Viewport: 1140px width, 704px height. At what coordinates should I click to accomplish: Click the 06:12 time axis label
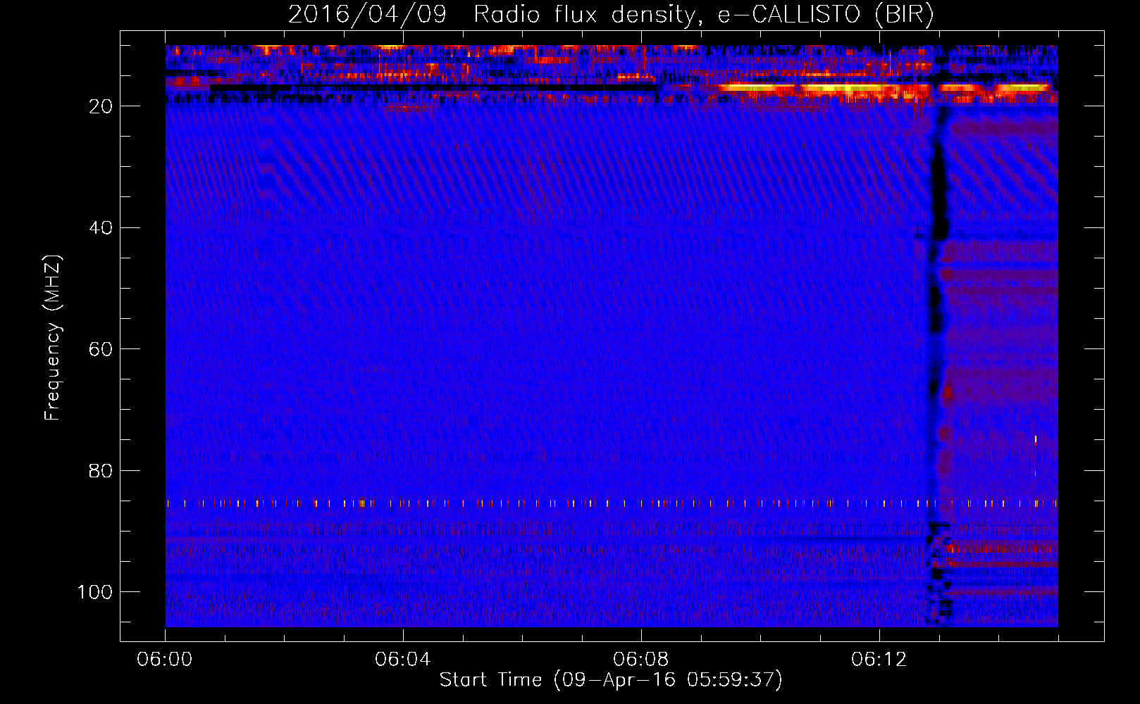pos(879,660)
